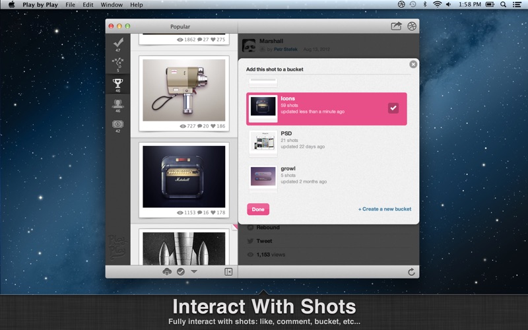
Task: Open the Window menu
Action: tap(112, 5)
